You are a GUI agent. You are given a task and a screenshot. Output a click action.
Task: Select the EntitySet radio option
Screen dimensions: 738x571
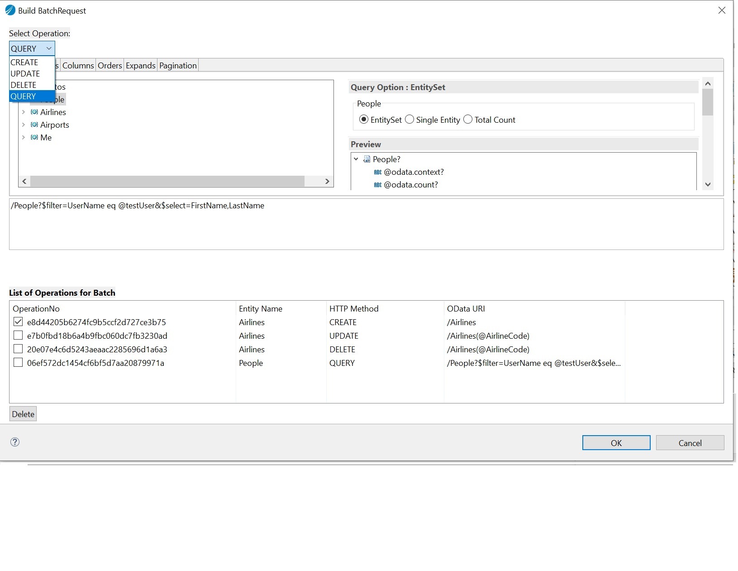(364, 120)
